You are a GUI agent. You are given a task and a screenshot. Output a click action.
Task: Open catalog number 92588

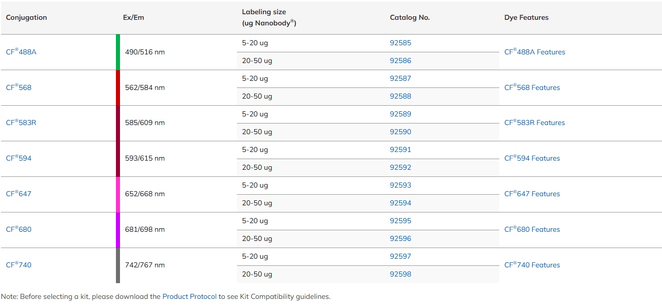pyautogui.click(x=400, y=96)
